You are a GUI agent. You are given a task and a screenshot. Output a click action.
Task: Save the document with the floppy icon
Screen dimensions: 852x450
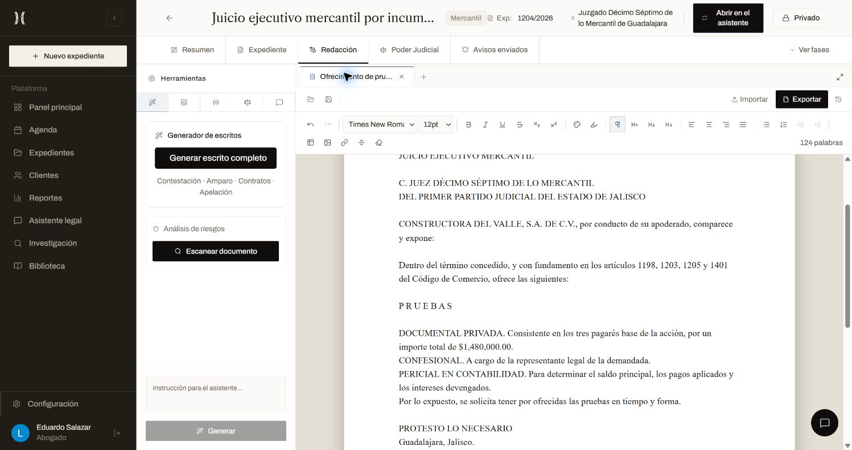coord(329,99)
